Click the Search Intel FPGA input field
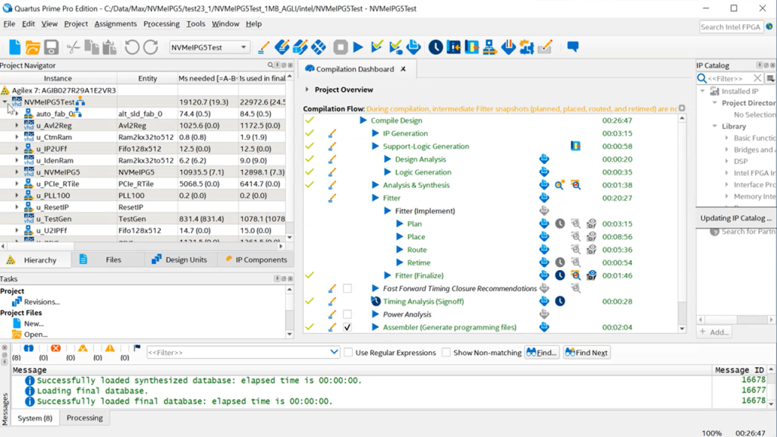 pos(731,27)
